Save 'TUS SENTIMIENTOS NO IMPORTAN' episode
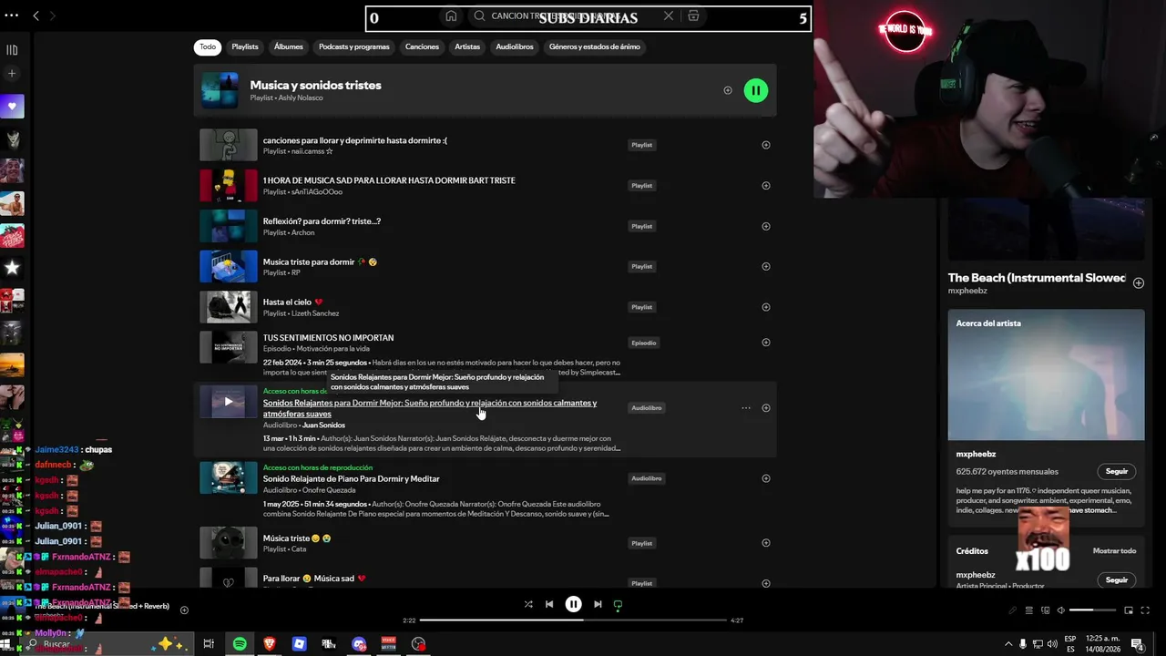 point(766,343)
